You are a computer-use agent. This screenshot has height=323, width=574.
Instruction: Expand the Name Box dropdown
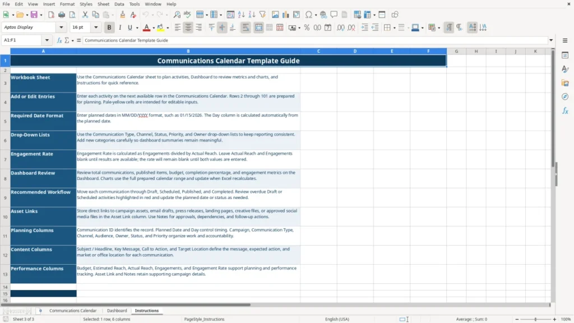click(x=47, y=40)
